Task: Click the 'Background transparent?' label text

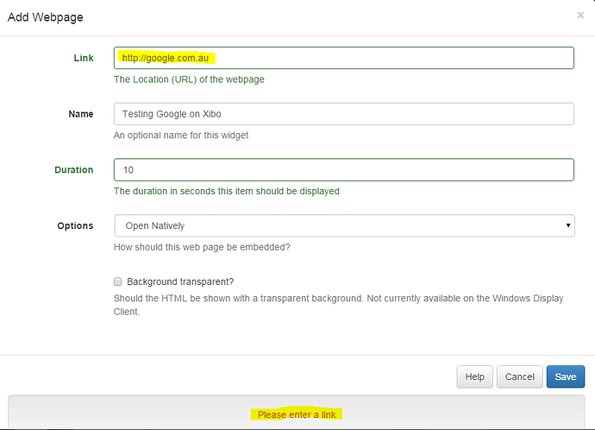Action: pyautogui.click(x=180, y=281)
